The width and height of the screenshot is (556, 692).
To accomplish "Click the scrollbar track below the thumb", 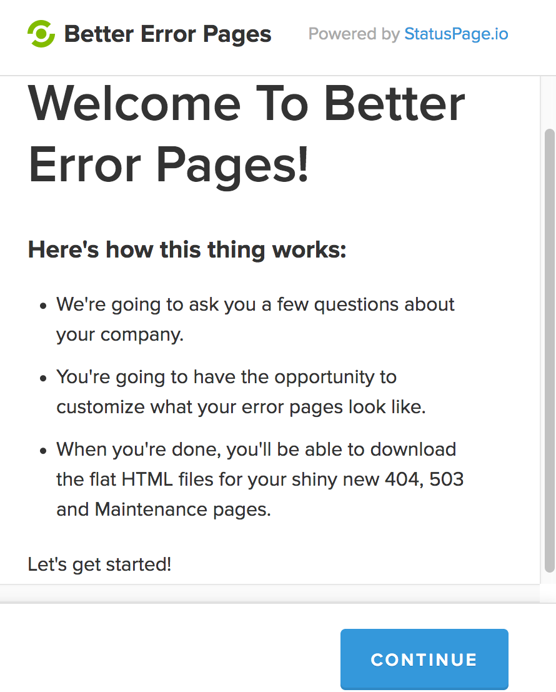I will point(549,579).
